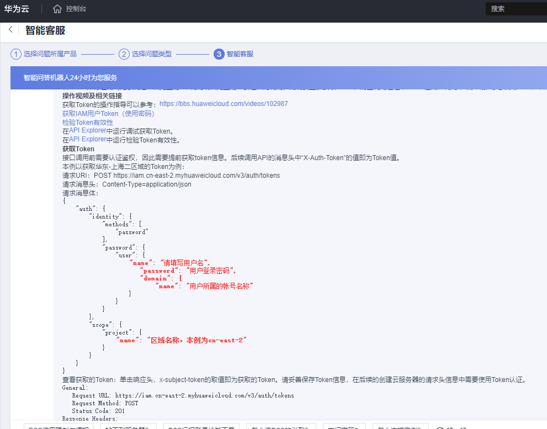The height and width of the screenshot is (429, 547).
Task: Click the home icon beside 控制台
Action: point(57,9)
